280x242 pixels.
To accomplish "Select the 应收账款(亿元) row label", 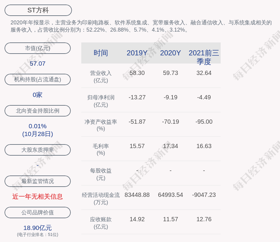I will click(x=101, y=223).
